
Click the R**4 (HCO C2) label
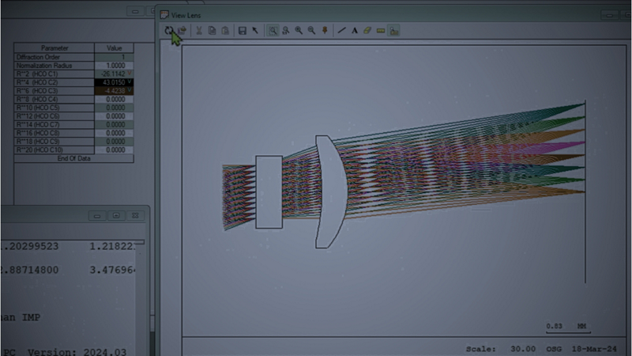tap(55, 83)
